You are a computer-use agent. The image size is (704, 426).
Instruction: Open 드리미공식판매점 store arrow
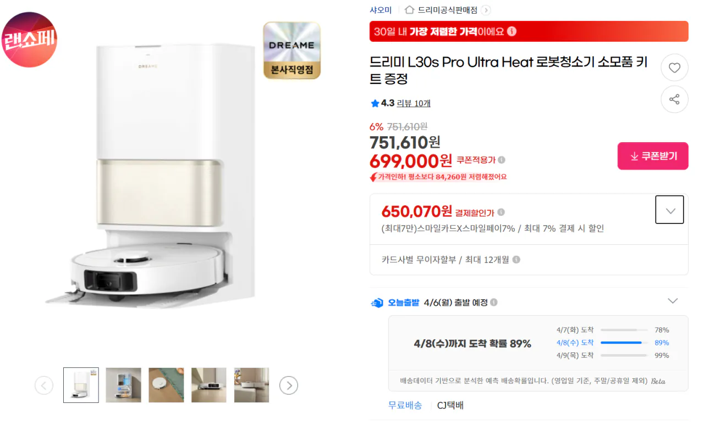click(x=486, y=10)
